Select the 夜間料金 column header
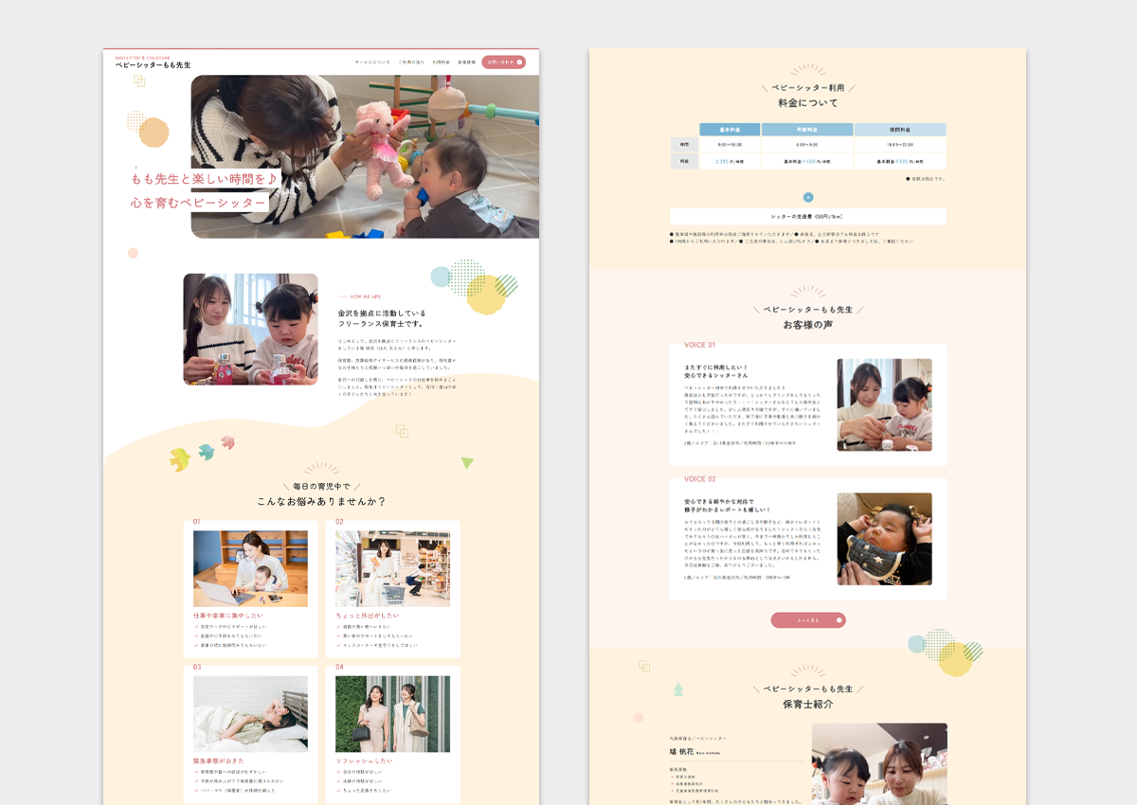The image size is (1137, 805). pos(900,130)
